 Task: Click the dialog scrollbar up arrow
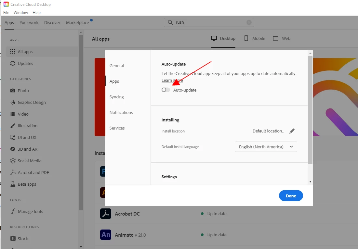click(x=310, y=53)
